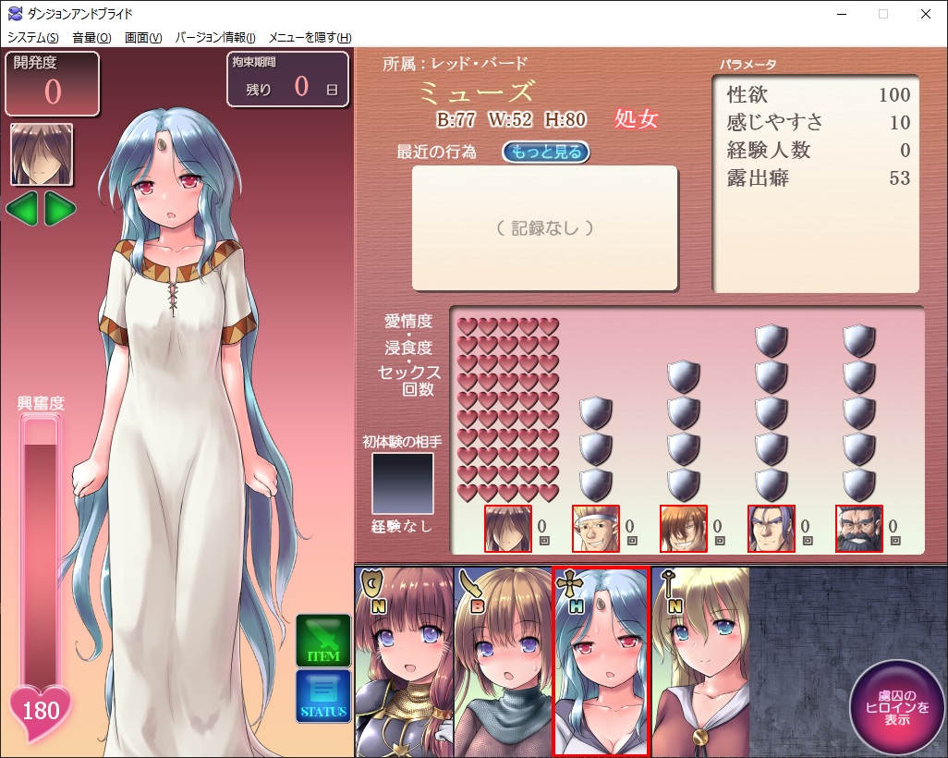Minimize the game window
Image resolution: width=948 pixels, height=758 pixels.
click(843, 14)
